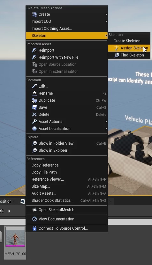Expand the Skeleton submenu arrow
Viewport: 152px width, 265px height.
coord(106,36)
